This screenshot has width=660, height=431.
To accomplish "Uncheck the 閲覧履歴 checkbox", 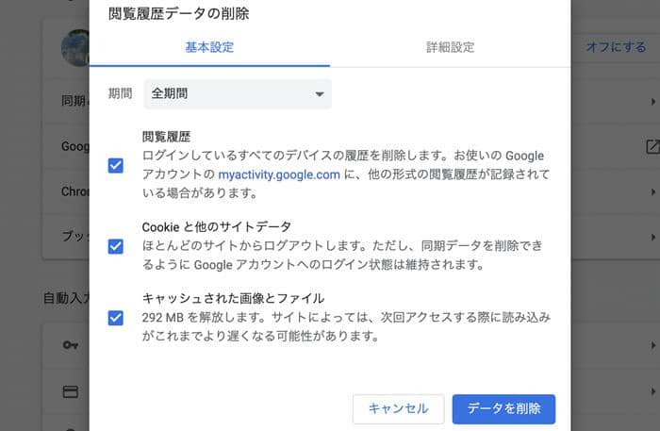I will [x=116, y=165].
